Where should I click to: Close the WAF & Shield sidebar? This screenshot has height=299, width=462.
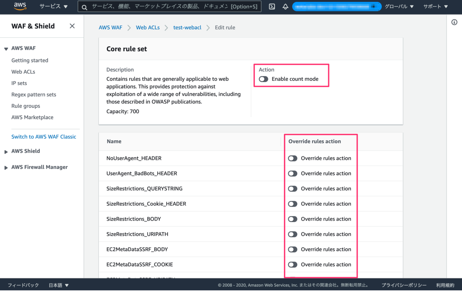click(x=72, y=26)
